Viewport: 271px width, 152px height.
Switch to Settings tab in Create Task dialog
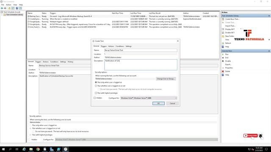[128, 46]
